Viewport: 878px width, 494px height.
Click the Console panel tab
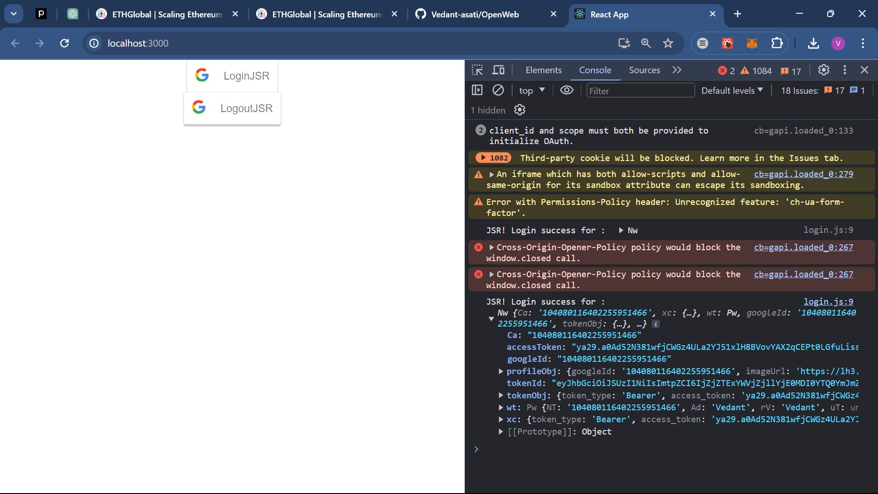pyautogui.click(x=595, y=70)
